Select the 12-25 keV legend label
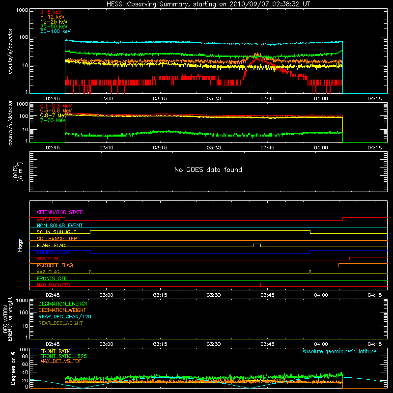The height and width of the screenshot is (393, 393). (54, 22)
